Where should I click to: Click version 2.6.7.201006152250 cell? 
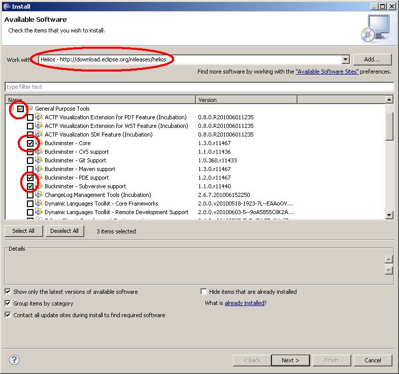(x=224, y=195)
